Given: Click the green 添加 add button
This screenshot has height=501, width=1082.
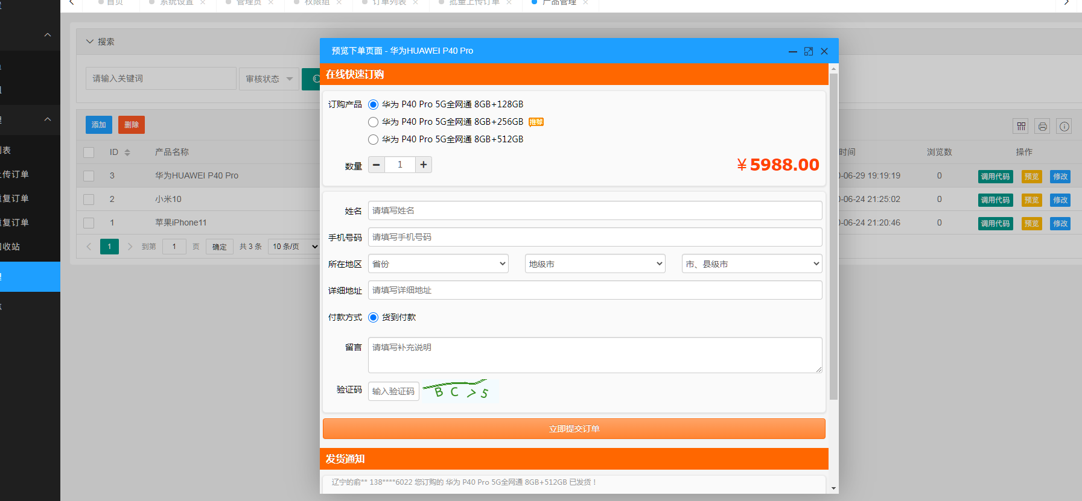Looking at the screenshot, I should pyautogui.click(x=98, y=125).
